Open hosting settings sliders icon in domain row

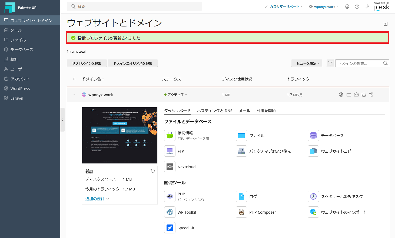371,95
